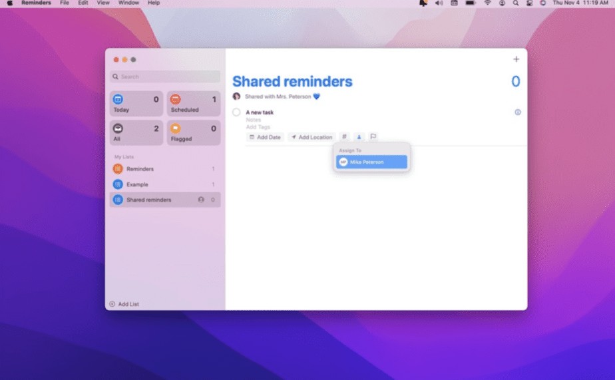615x380 pixels.
Task: Click the assign person icon
Action: [359, 137]
